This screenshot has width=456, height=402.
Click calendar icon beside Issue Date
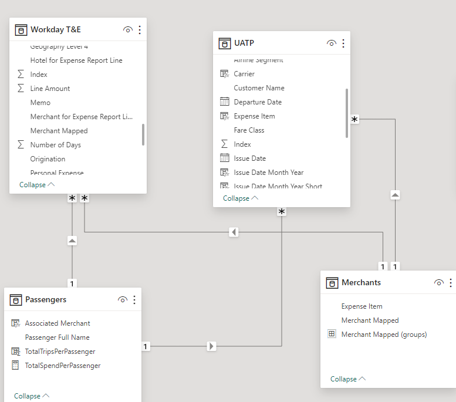pos(225,158)
